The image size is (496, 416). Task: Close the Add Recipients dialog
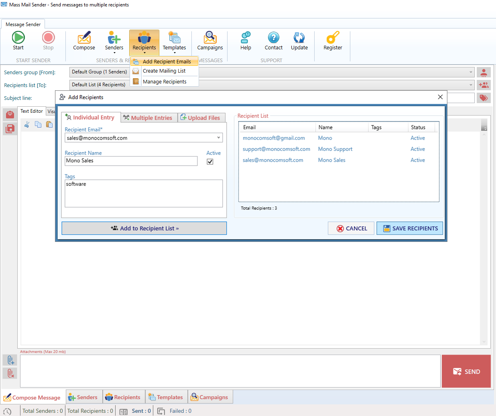(x=440, y=97)
